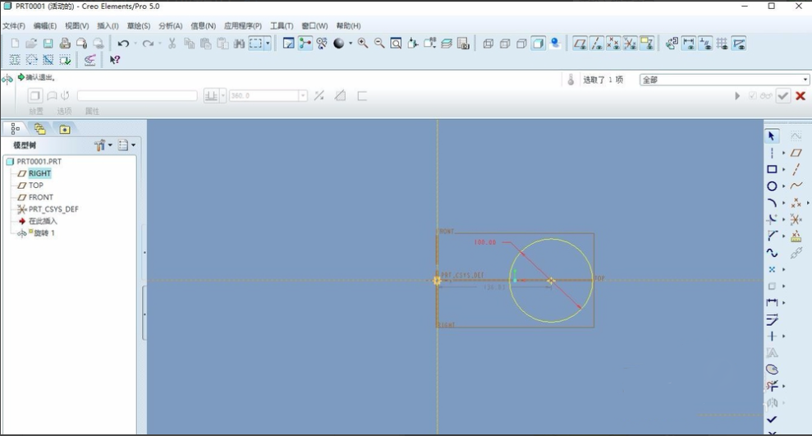Toggle datum axes display
The height and width of the screenshot is (436, 812).
597,44
